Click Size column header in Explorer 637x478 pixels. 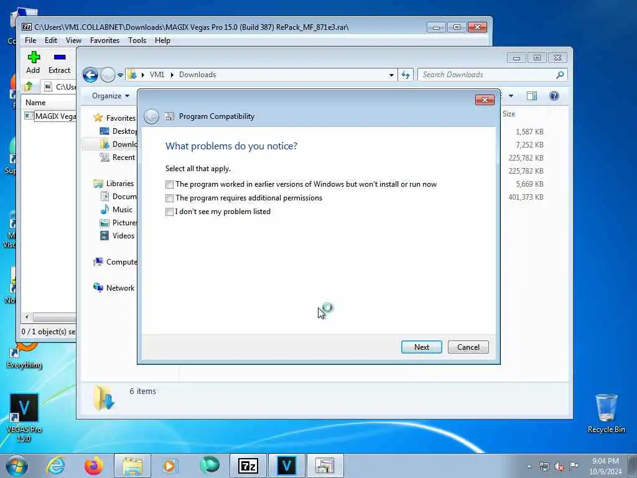click(x=509, y=114)
